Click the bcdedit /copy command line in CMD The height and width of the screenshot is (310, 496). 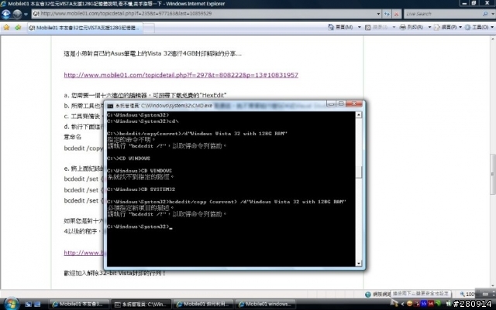226,202
